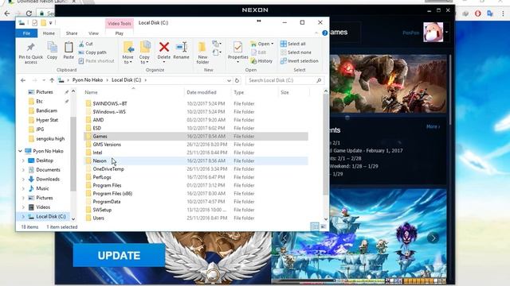Expand the Downloads tree node
This screenshot has width=510, height=286.
(x=23, y=179)
